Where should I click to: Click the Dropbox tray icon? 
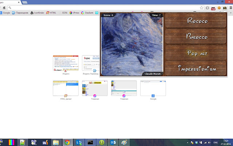pyautogui.click(x=197, y=143)
